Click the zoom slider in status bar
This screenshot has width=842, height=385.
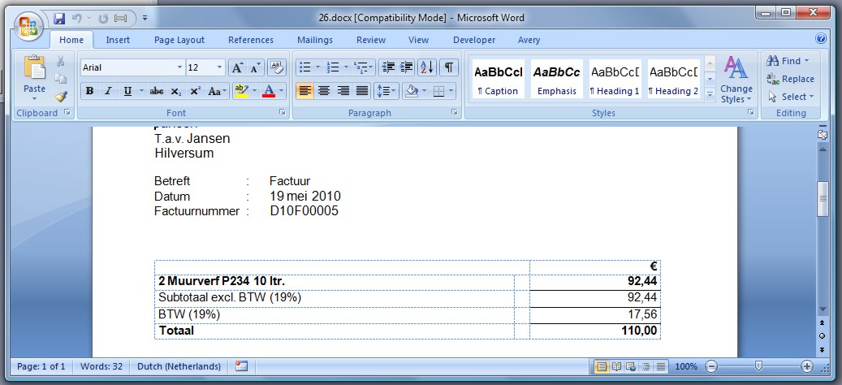tap(757, 366)
